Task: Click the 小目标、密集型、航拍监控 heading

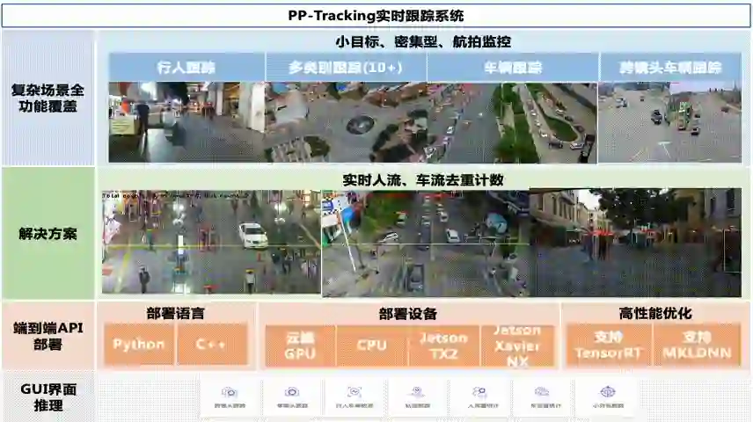Action: 423,42
